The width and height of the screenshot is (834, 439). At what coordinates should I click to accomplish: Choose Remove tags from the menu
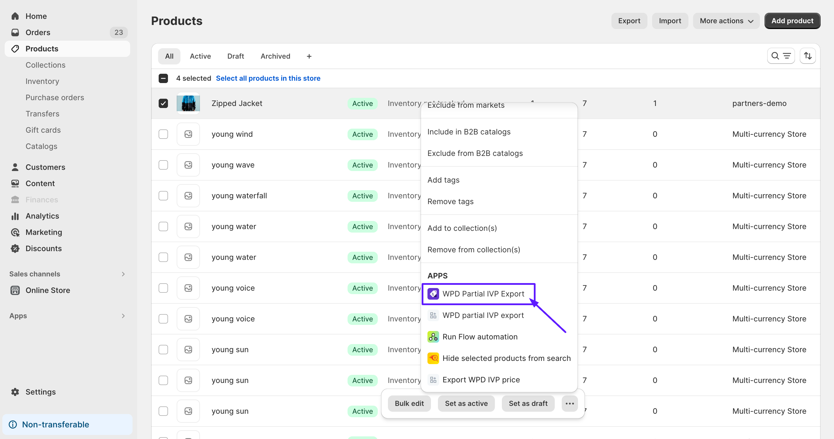tap(499, 201)
